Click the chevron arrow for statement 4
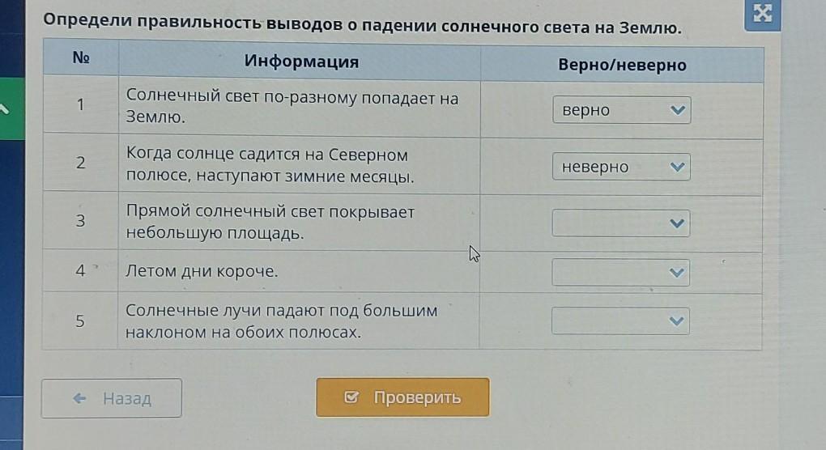 coord(678,274)
